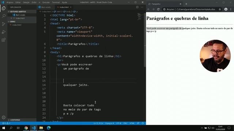Click the VS Code logo icon in title bar

(x=3, y=2)
